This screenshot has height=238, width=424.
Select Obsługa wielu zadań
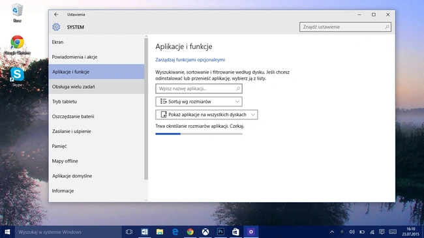click(x=97, y=87)
